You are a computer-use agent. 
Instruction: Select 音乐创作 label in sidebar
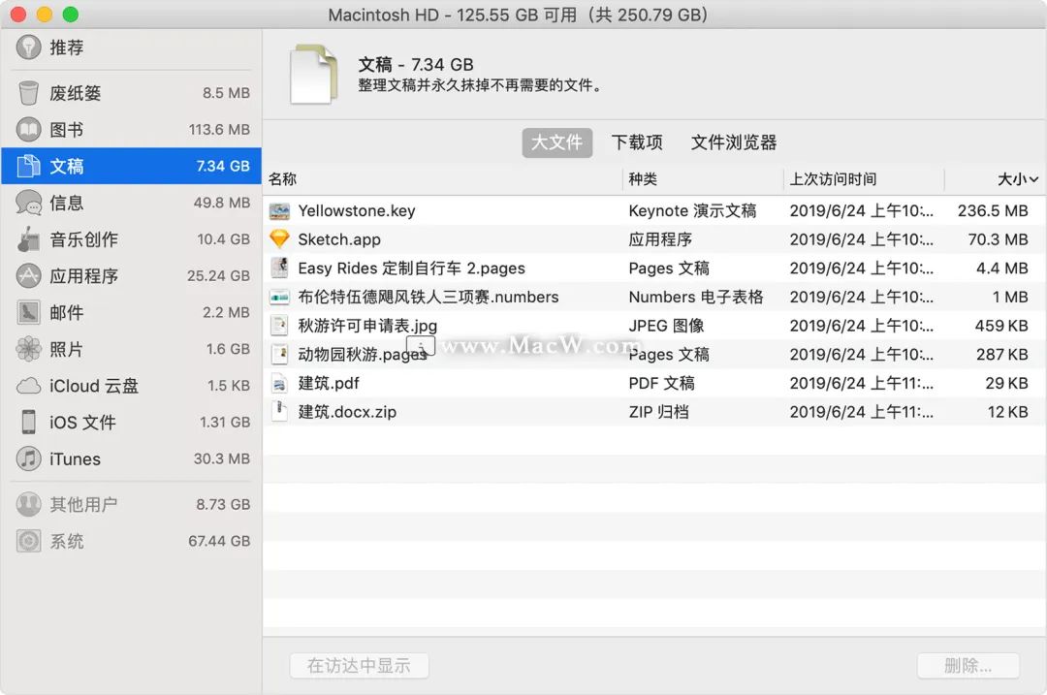84,239
